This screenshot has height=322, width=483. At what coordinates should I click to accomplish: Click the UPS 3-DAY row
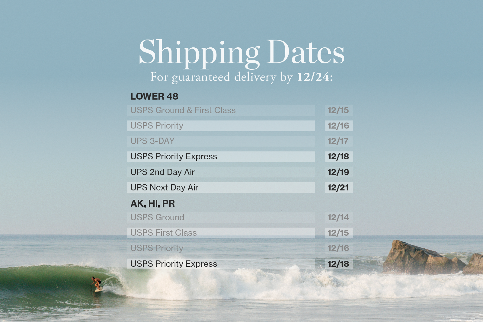pos(221,141)
